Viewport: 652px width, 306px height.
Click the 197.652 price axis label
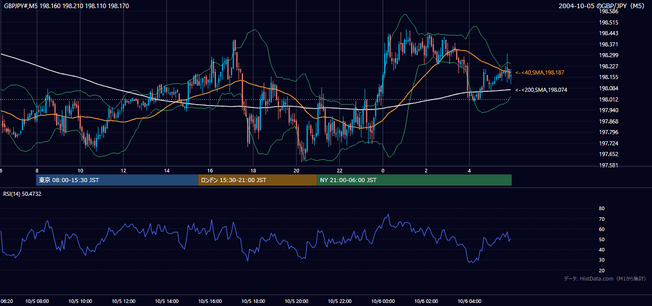[x=609, y=154]
